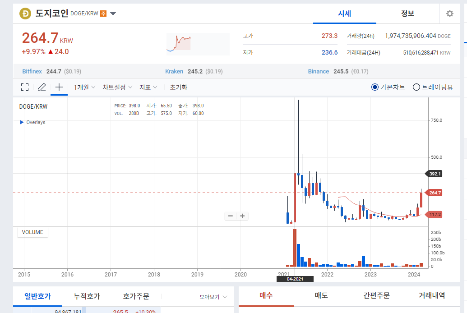Open the DOGE/KRW market dropdown arrow

tap(113, 14)
